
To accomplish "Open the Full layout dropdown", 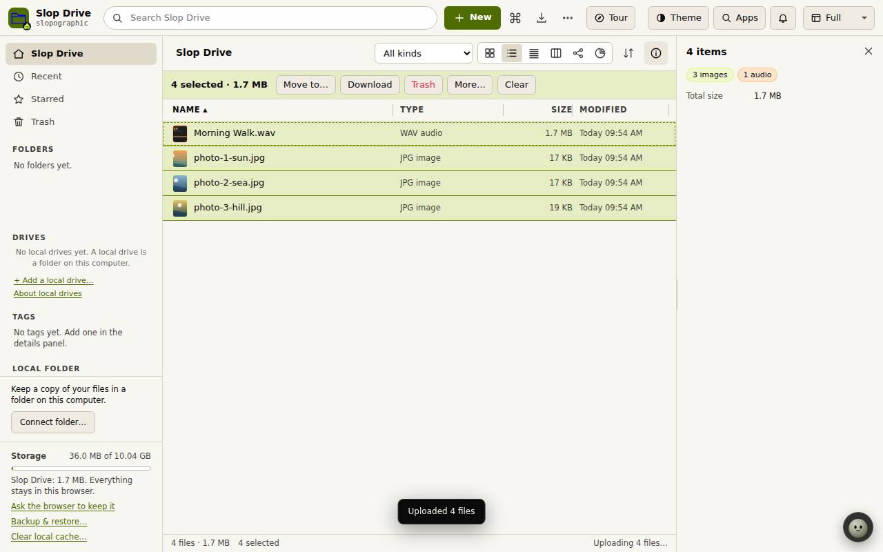I will point(839,18).
